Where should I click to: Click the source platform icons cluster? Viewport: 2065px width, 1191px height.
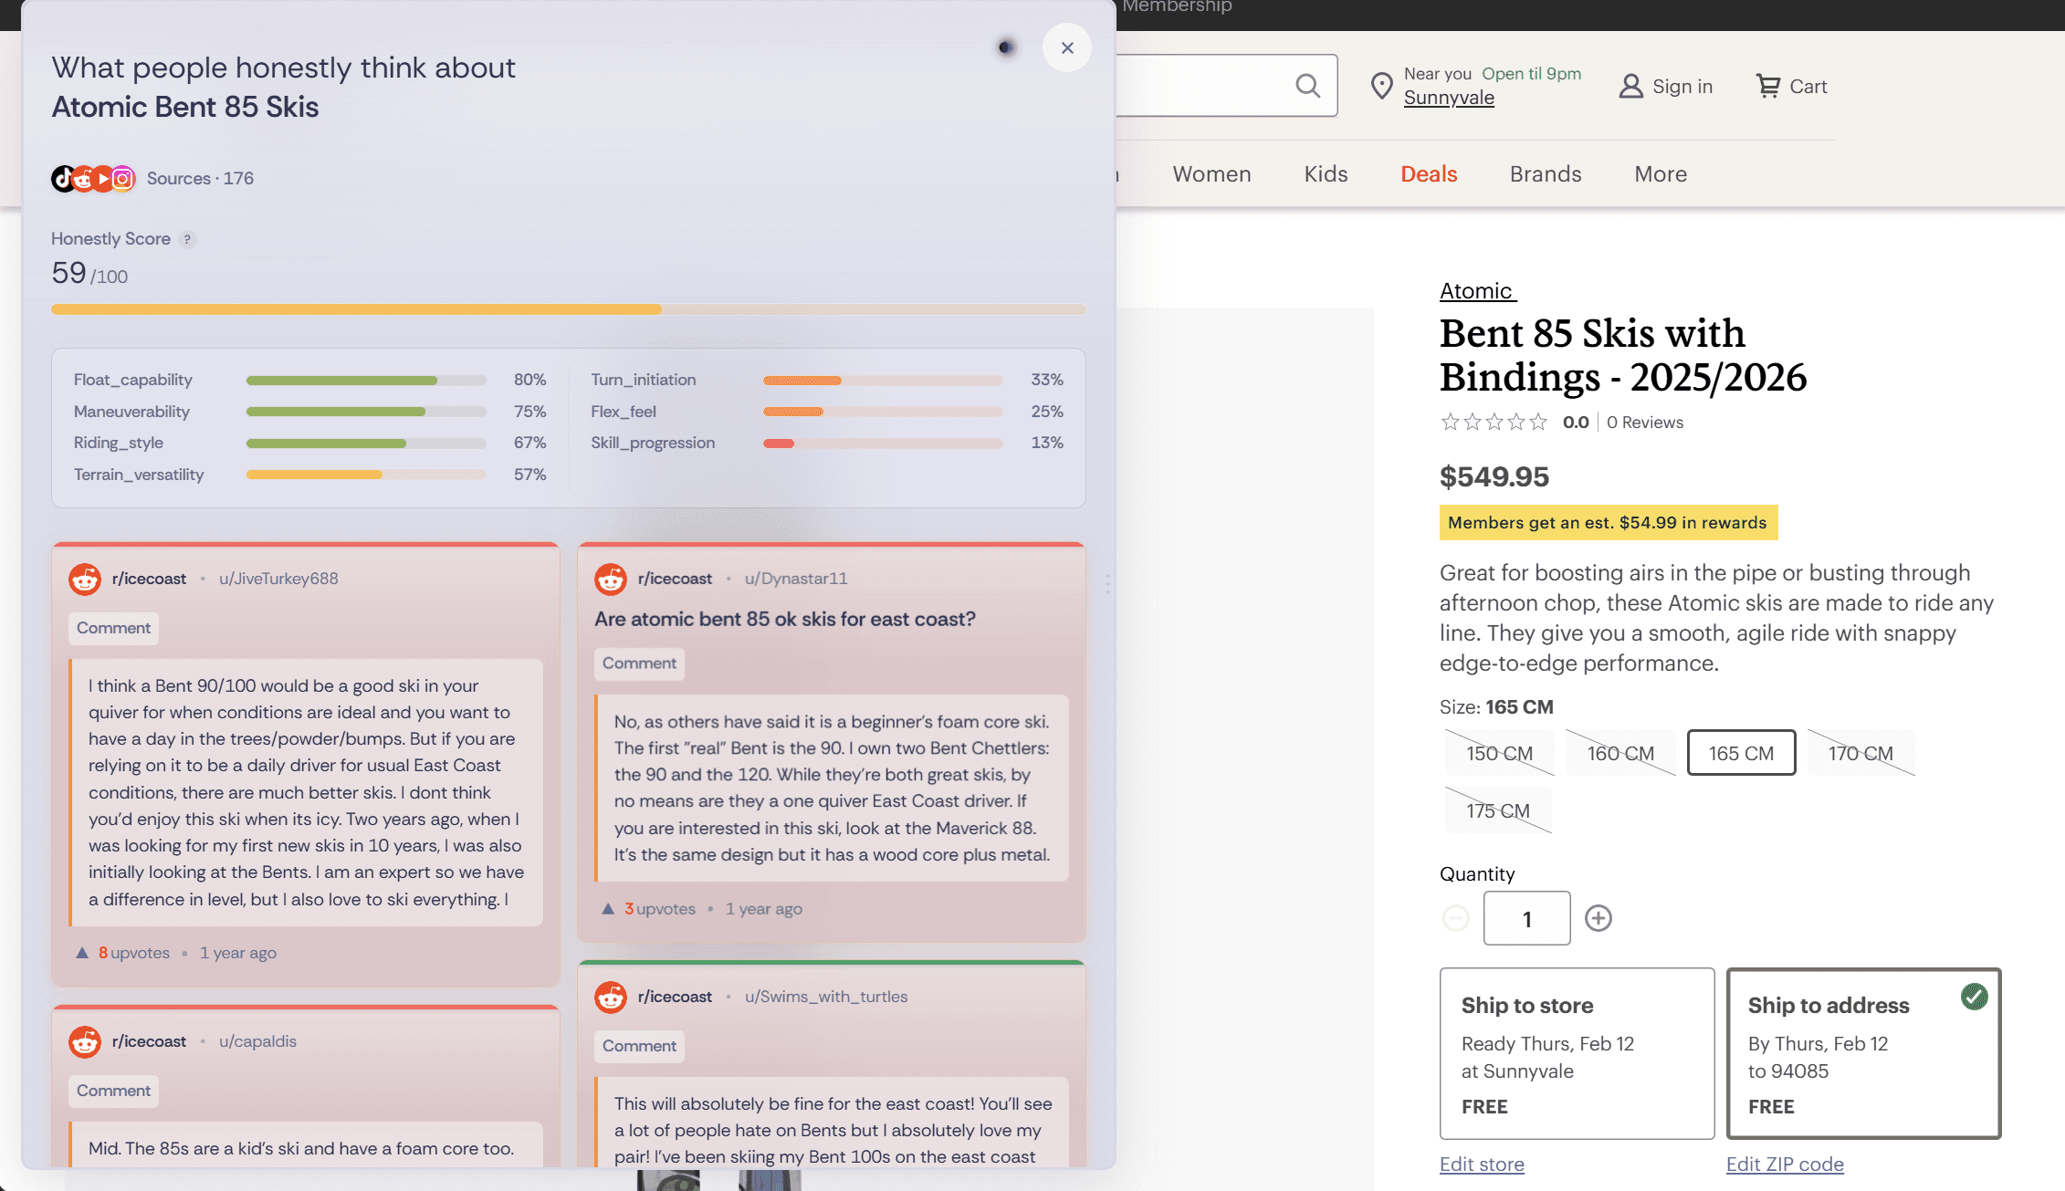point(93,178)
